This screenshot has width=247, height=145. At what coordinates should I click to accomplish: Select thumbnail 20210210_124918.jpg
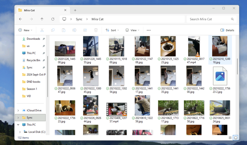220,46
